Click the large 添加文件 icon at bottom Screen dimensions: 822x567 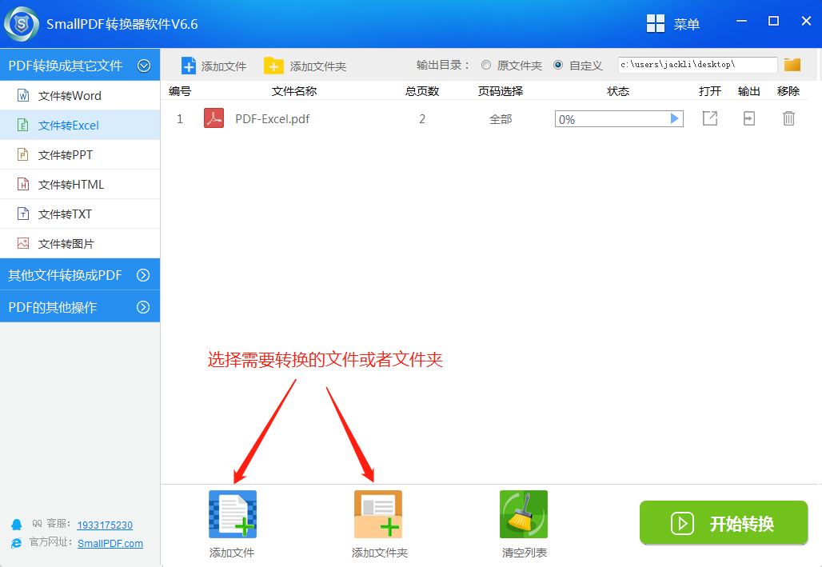[x=232, y=514]
